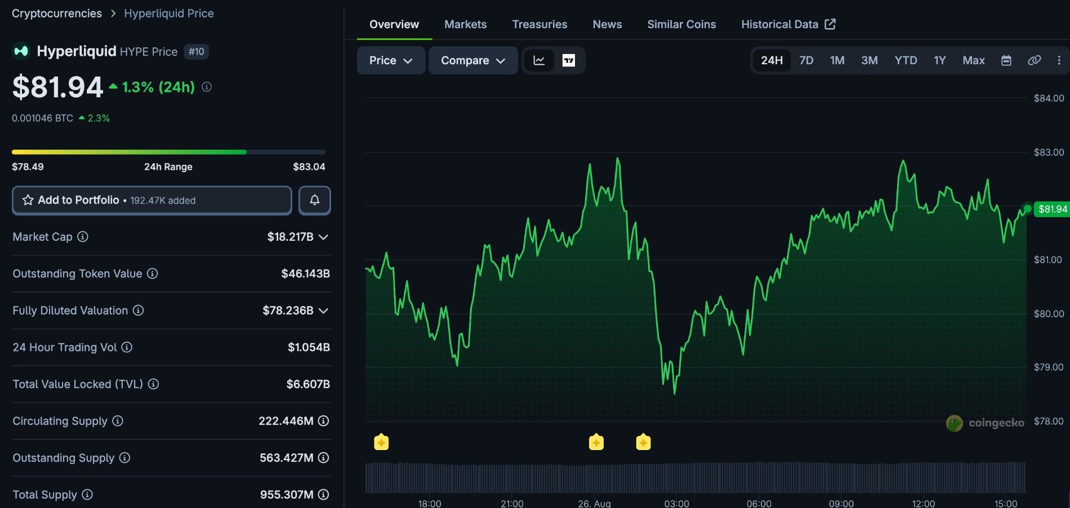
Task: Show Total Value Locked info icon
Action: [153, 384]
